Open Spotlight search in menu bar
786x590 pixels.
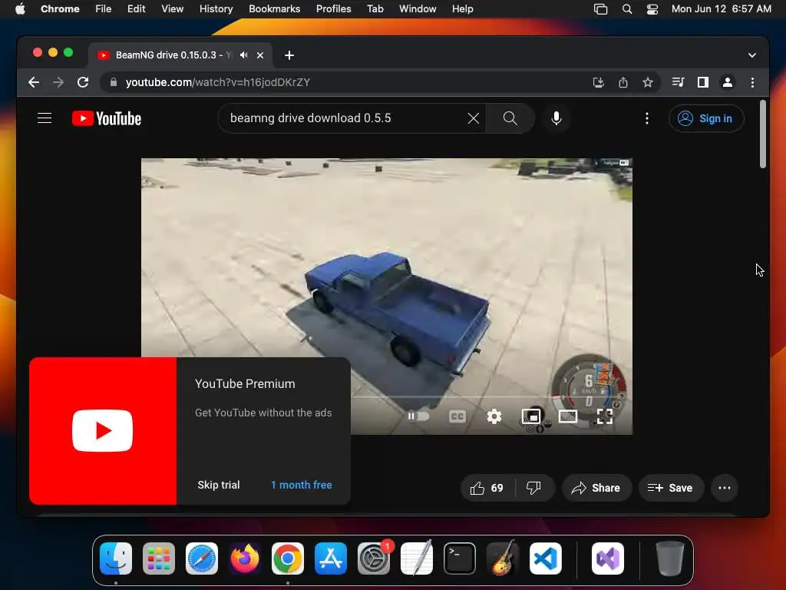pyautogui.click(x=626, y=9)
